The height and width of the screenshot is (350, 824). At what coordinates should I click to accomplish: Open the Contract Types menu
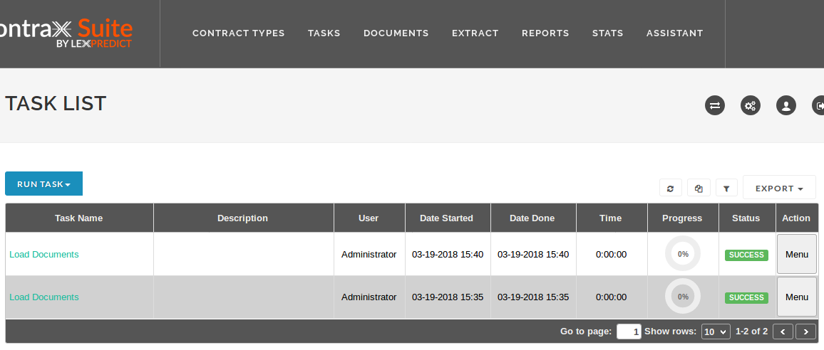(x=239, y=33)
